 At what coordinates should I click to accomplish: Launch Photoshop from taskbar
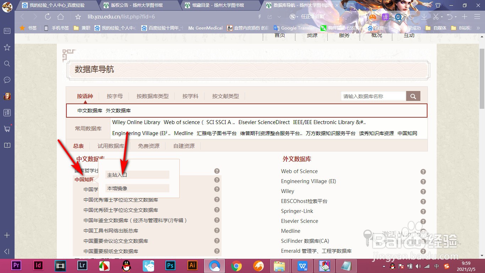(x=170, y=266)
